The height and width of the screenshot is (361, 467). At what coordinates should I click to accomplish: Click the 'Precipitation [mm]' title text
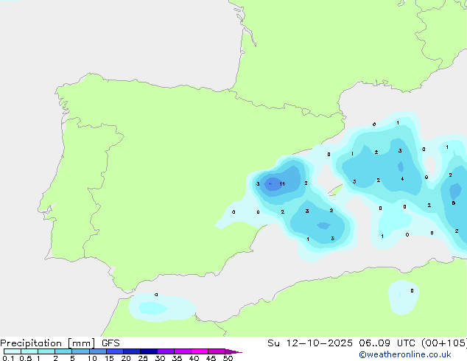[48, 343]
